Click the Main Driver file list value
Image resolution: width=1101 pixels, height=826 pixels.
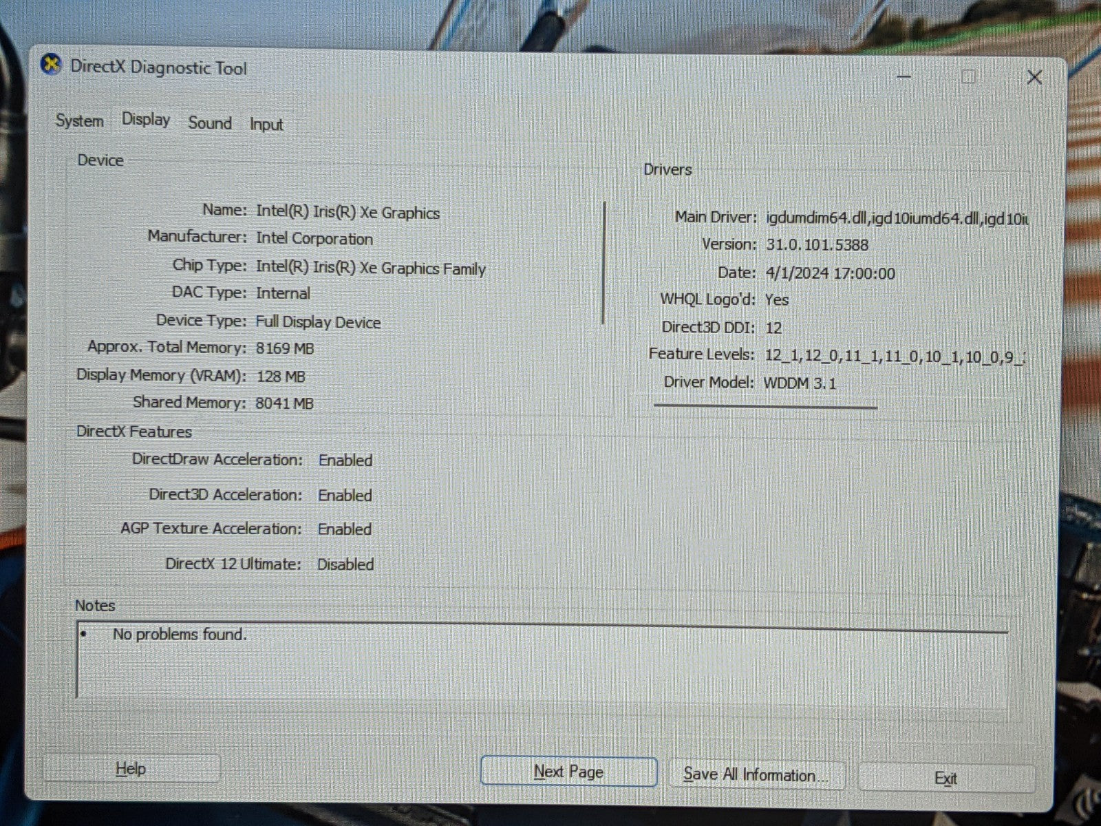click(896, 218)
